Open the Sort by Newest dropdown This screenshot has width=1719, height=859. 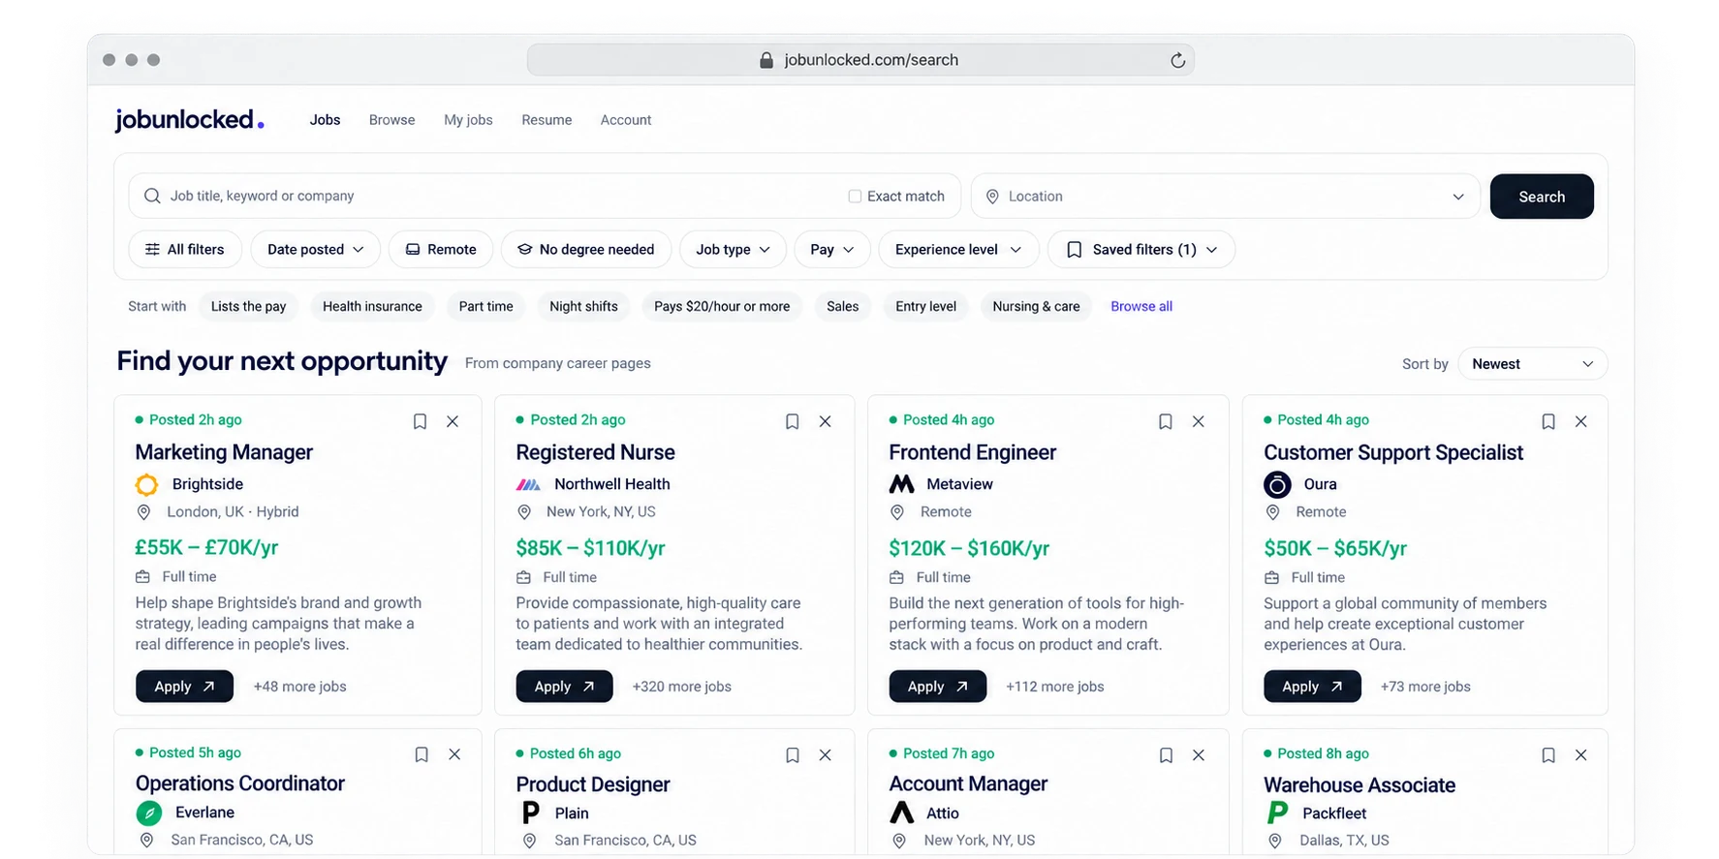coord(1532,364)
